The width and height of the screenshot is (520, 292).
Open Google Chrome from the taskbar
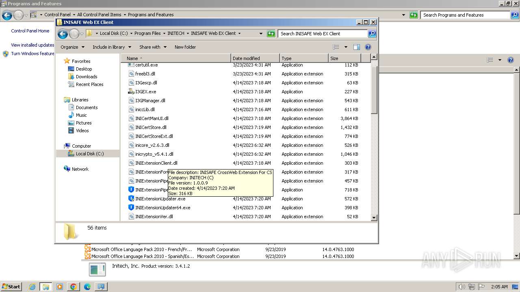coord(74,287)
